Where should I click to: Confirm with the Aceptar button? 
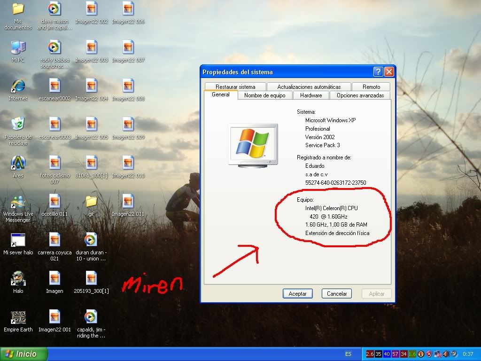297,294
